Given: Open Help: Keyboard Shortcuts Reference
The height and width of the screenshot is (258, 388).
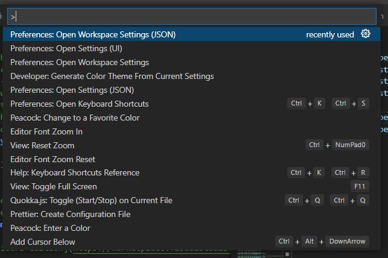Looking at the screenshot, I should click(191, 172).
